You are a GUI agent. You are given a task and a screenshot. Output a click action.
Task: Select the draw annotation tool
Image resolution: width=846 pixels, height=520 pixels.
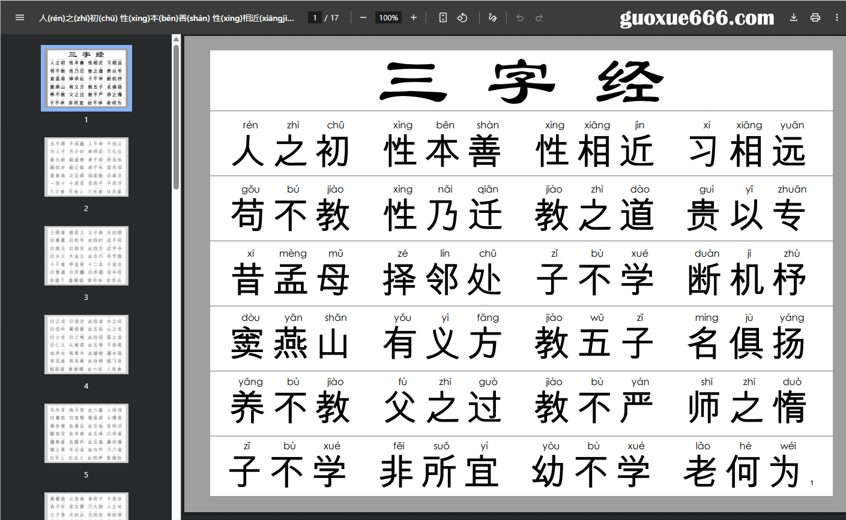point(493,17)
